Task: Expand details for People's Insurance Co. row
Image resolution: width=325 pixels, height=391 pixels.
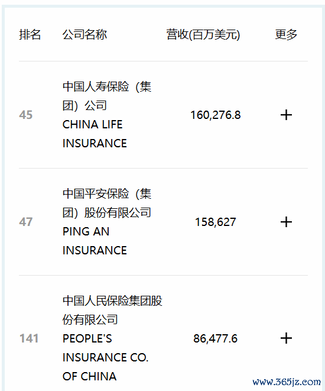Action: pyautogui.click(x=286, y=338)
